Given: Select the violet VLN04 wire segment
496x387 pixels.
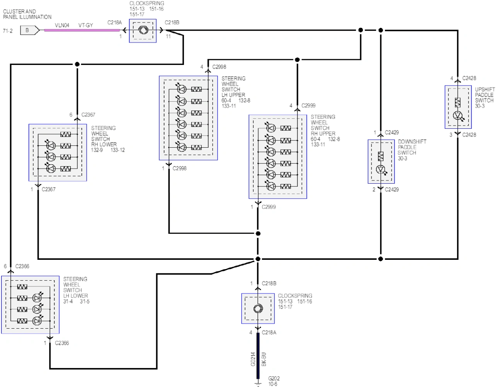Looking at the screenshot, I should click(82, 30).
